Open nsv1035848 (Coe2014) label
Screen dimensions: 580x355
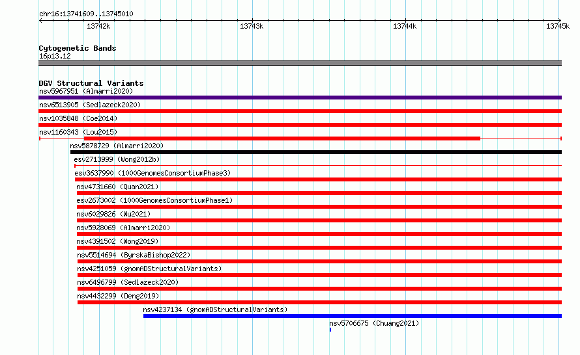click(x=78, y=118)
